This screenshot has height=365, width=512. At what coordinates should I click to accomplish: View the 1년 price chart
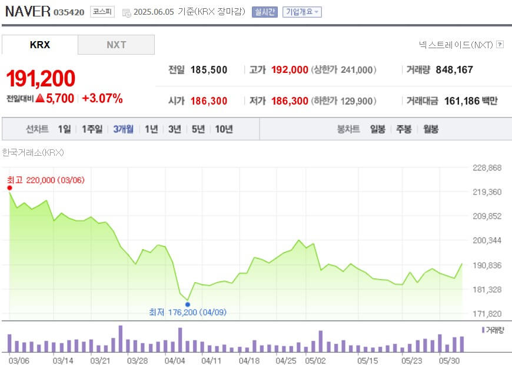tap(151, 128)
